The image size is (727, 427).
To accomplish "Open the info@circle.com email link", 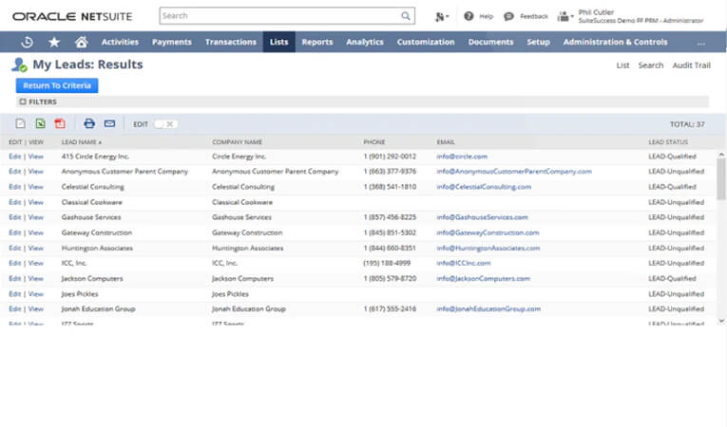I will [x=462, y=157].
